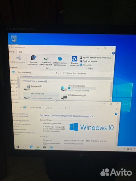This screenshot has width=136, height=181.
Task: Click the System properties ribbon item
Action: [89, 61]
